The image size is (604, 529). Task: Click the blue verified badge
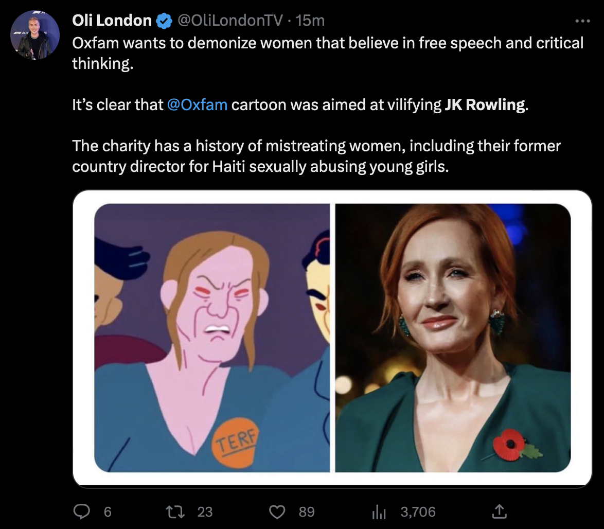pyautogui.click(x=164, y=21)
